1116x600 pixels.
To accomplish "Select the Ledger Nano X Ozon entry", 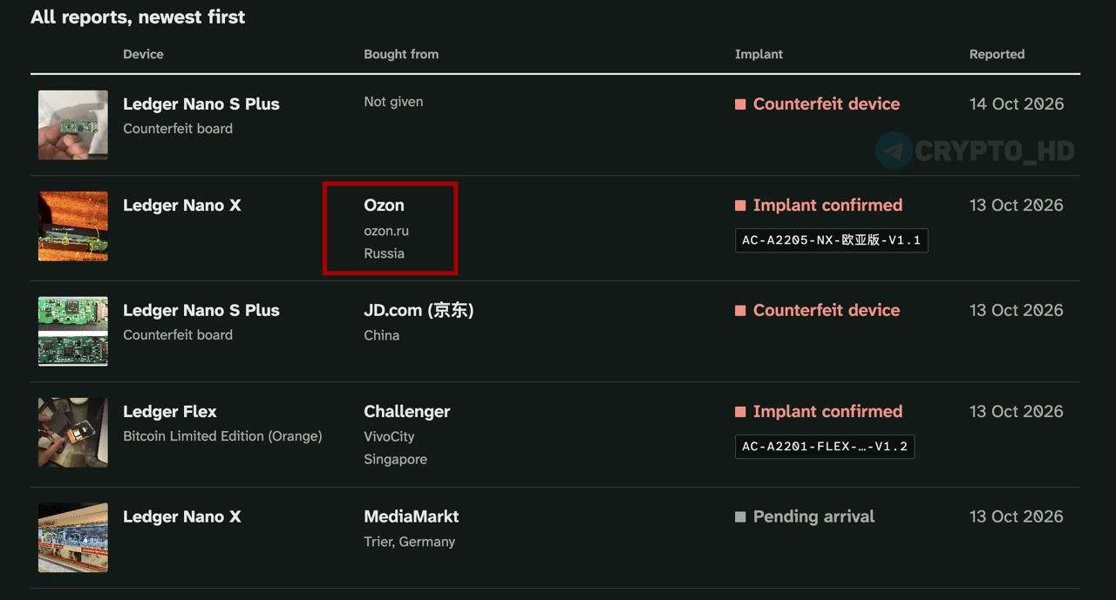I will [182, 206].
